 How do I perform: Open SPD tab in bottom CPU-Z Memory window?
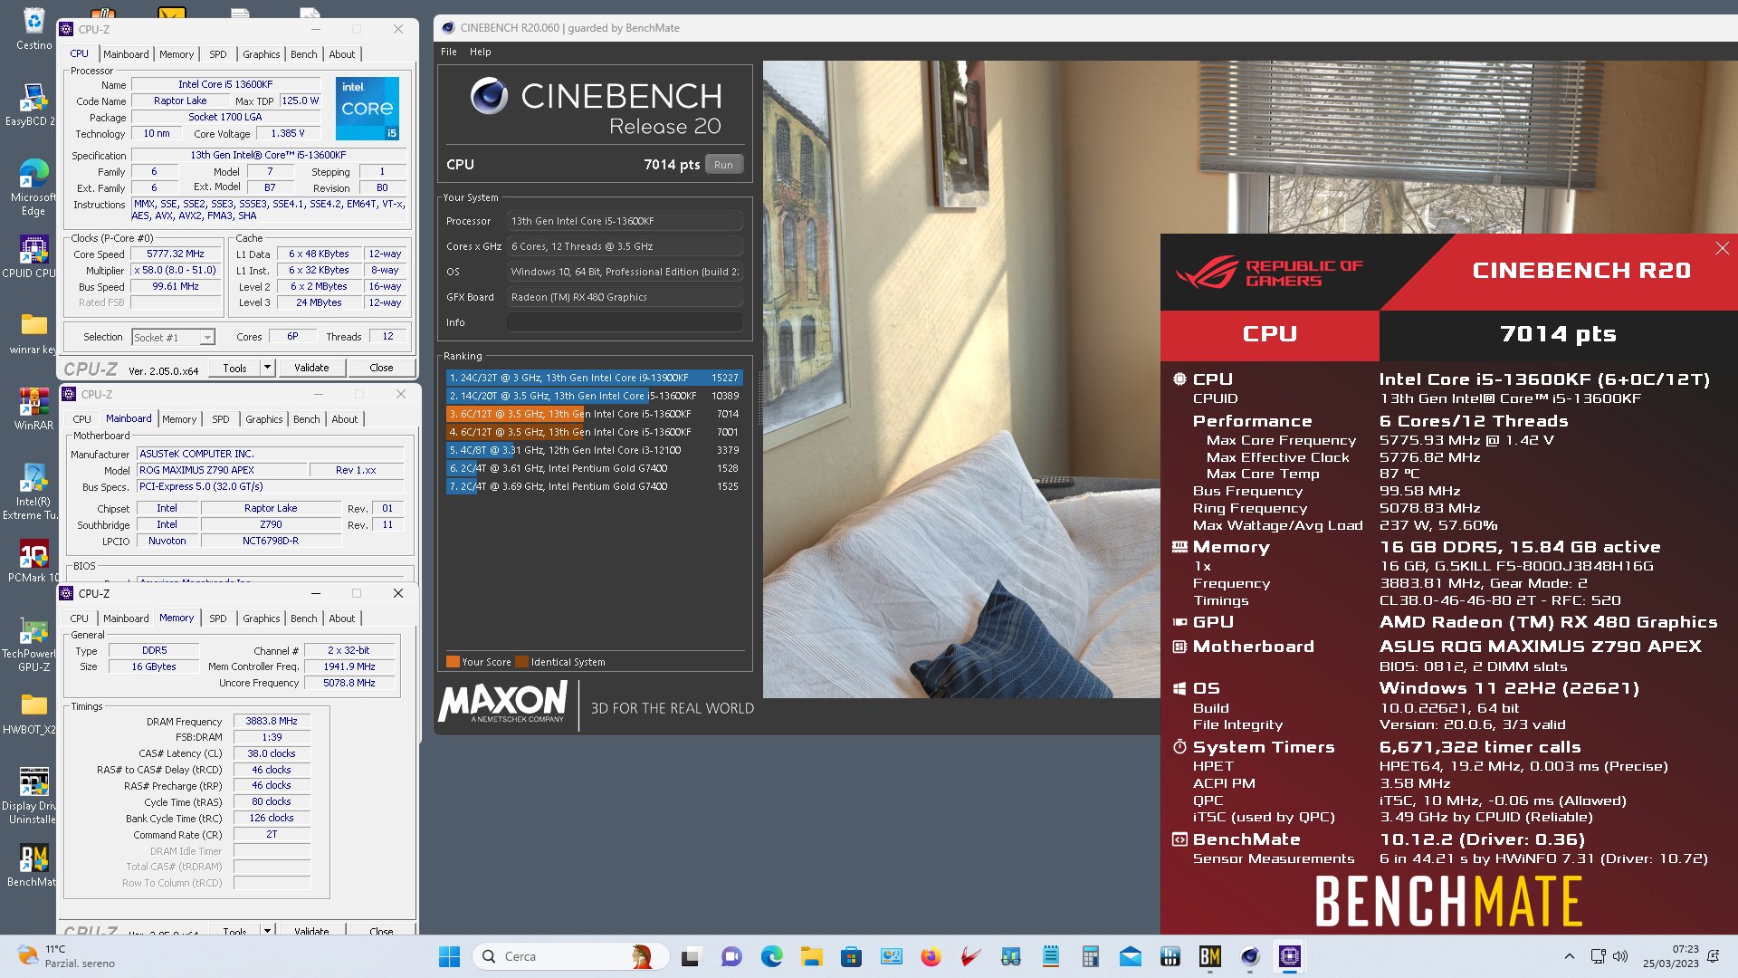point(218,618)
